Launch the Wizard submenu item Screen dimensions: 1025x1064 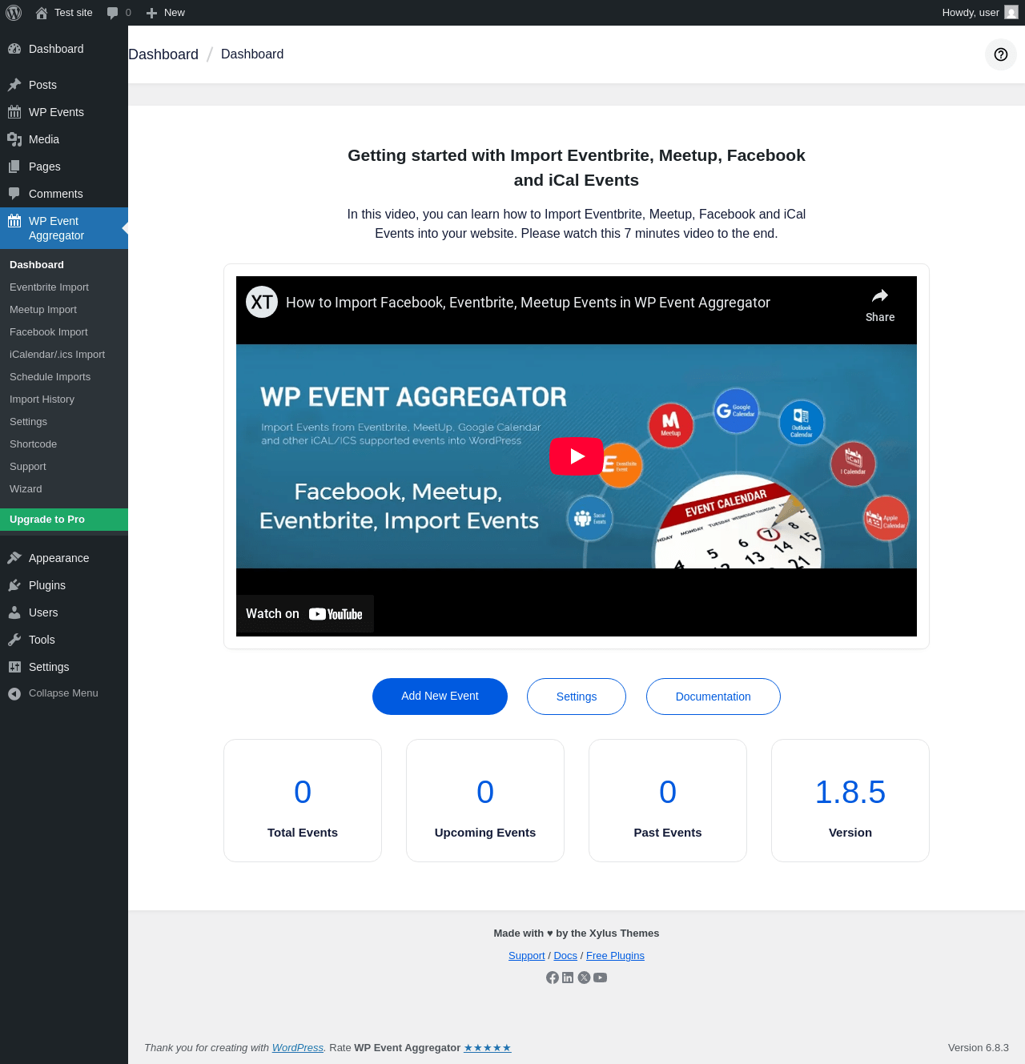coord(64,489)
